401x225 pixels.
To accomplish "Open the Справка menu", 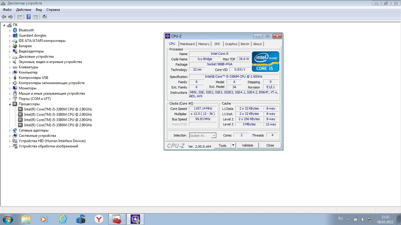I will tap(53, 10).
